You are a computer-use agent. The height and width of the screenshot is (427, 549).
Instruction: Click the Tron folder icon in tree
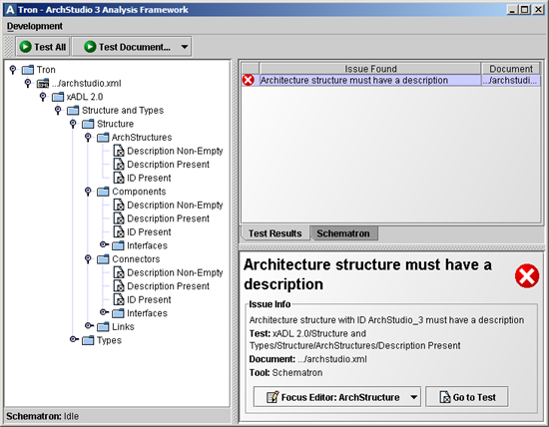tap(28, 70)
